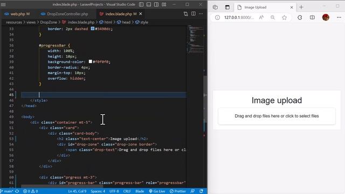Click 'views' in breadcrumb path
Image resolution: width=345 pixels, height=194 pixels.
click(x=31, y=22)
